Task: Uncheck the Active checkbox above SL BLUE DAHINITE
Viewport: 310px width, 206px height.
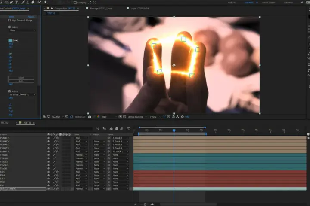Action: [9, 91]
